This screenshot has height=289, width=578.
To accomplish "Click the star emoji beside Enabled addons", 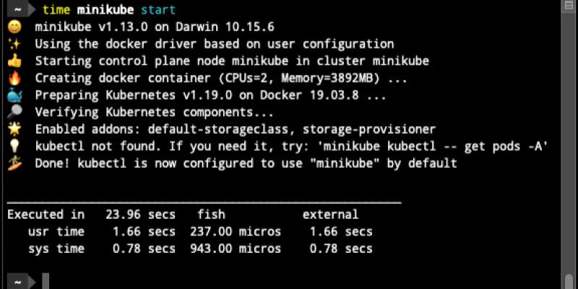I will [14, 129].
